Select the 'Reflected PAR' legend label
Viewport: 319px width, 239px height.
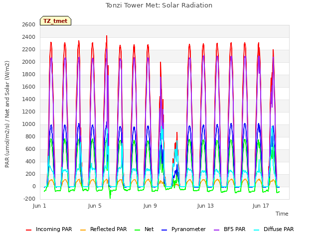pyautogui.click(x=109, y=229)
